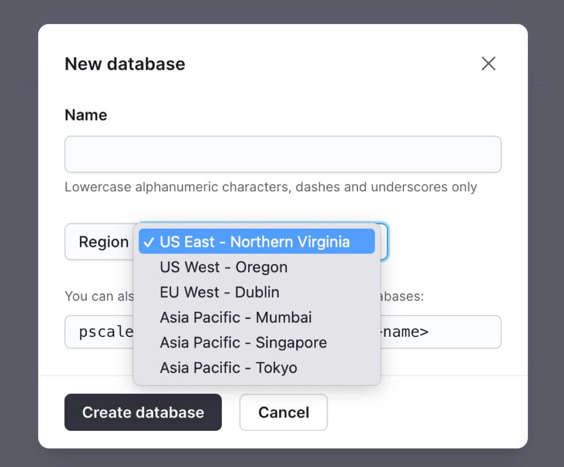Select Asia Pacific - Mumbai option

235,317
